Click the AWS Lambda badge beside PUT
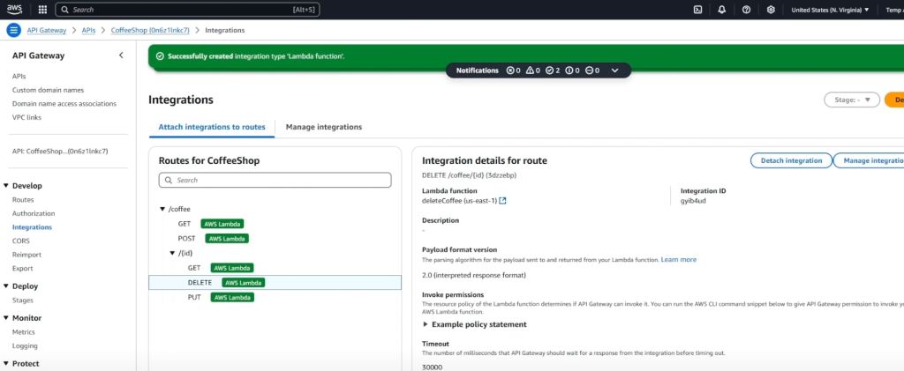The height and width of the screenshot is (371, 904). pos(232,297)
